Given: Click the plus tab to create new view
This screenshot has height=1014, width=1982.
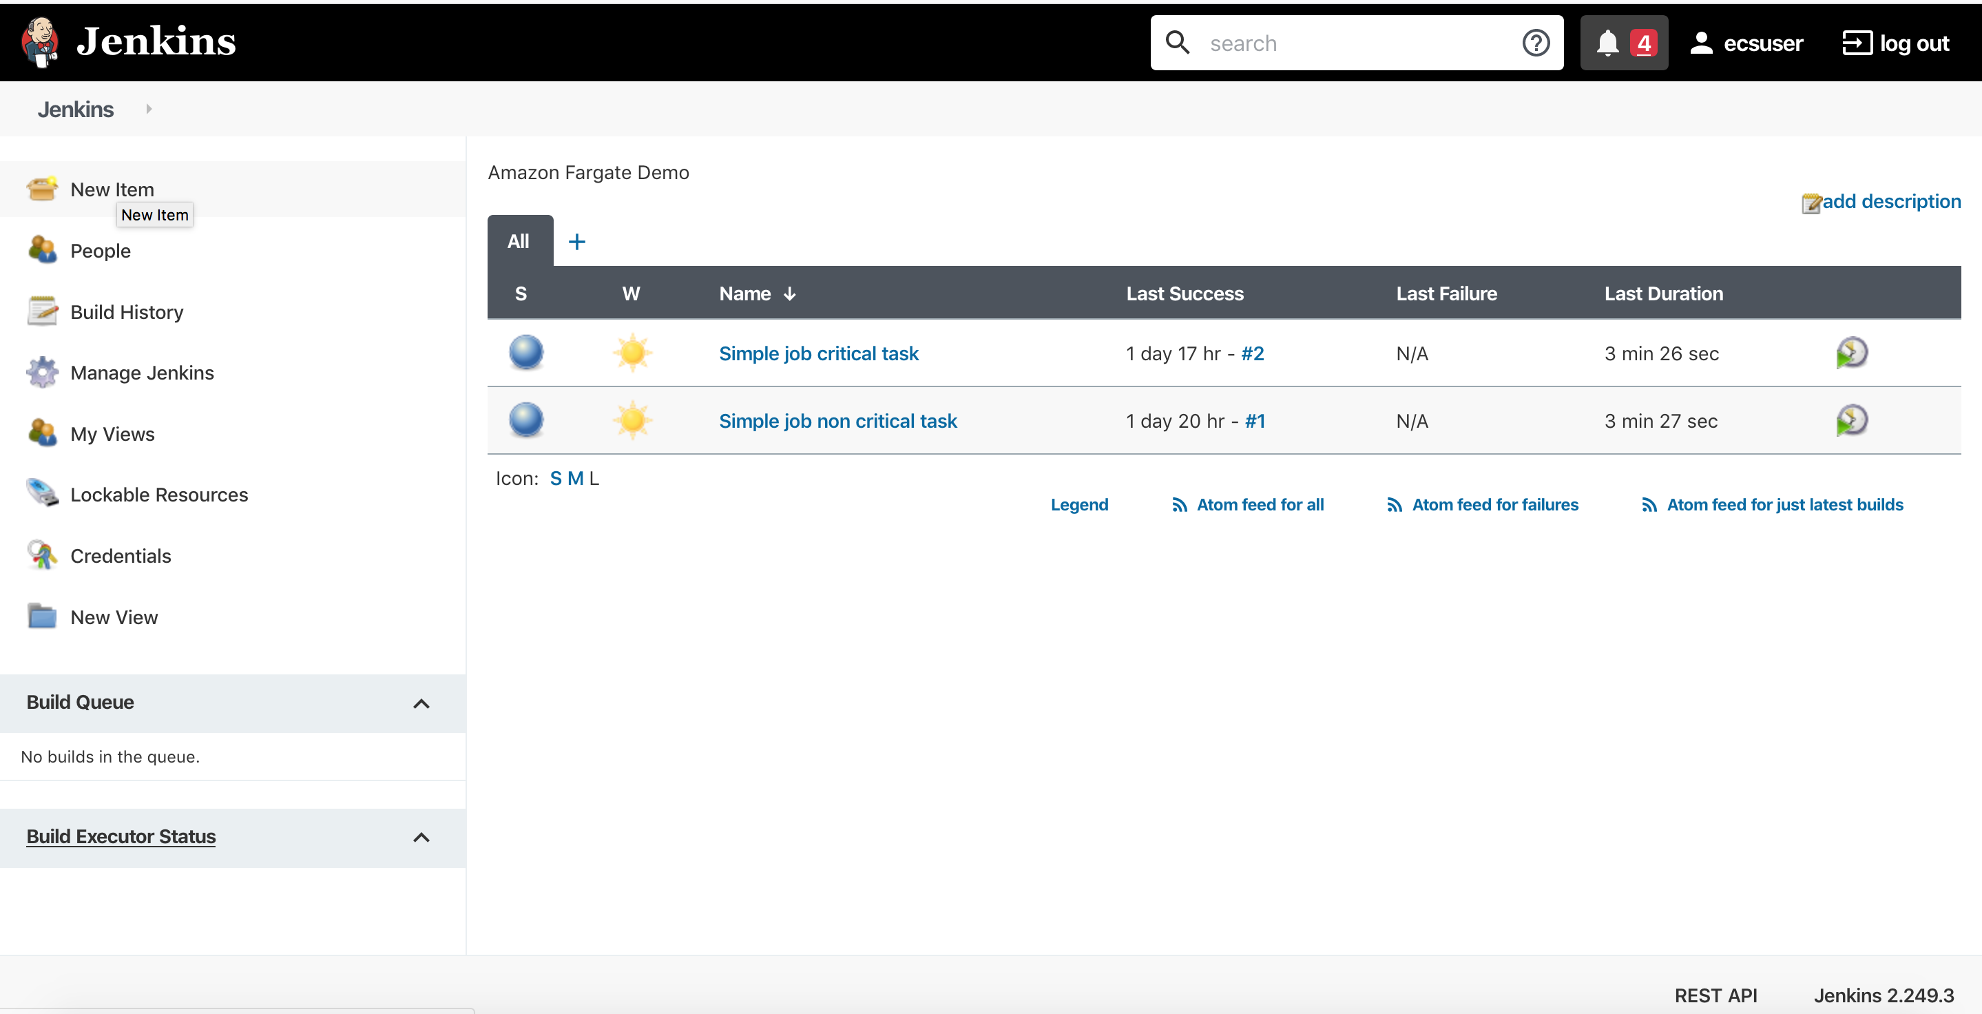Looking at the screenshot, I should (x=576, y=241).
